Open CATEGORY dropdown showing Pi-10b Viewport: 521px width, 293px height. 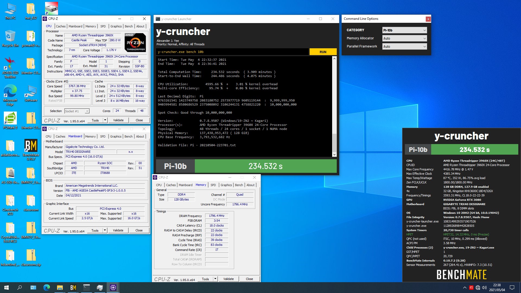pos(404,30)
